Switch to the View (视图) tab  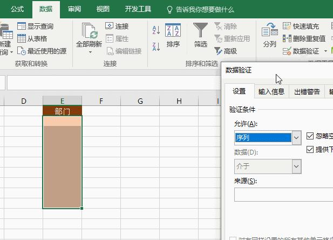[x=103, y=9]
